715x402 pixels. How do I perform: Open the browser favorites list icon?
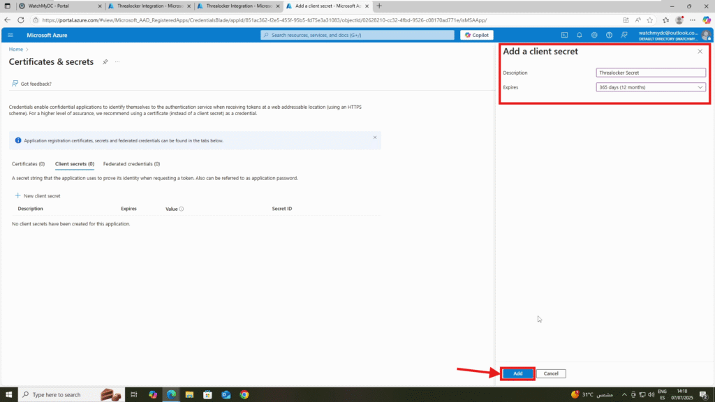(665, 20)
